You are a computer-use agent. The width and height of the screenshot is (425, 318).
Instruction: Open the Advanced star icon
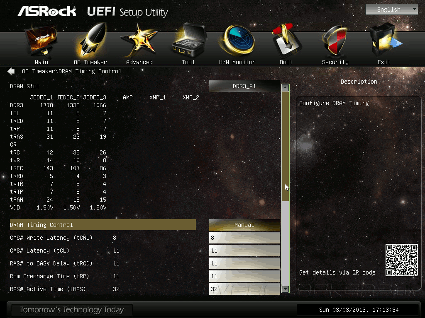pos(139,40)
